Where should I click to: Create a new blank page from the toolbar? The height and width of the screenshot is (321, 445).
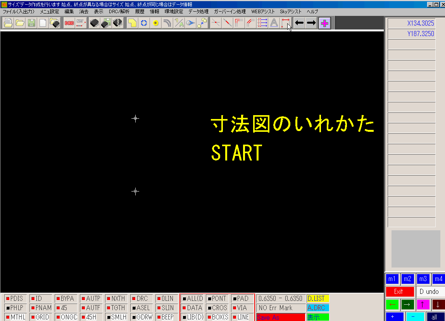tap(43, 23)
